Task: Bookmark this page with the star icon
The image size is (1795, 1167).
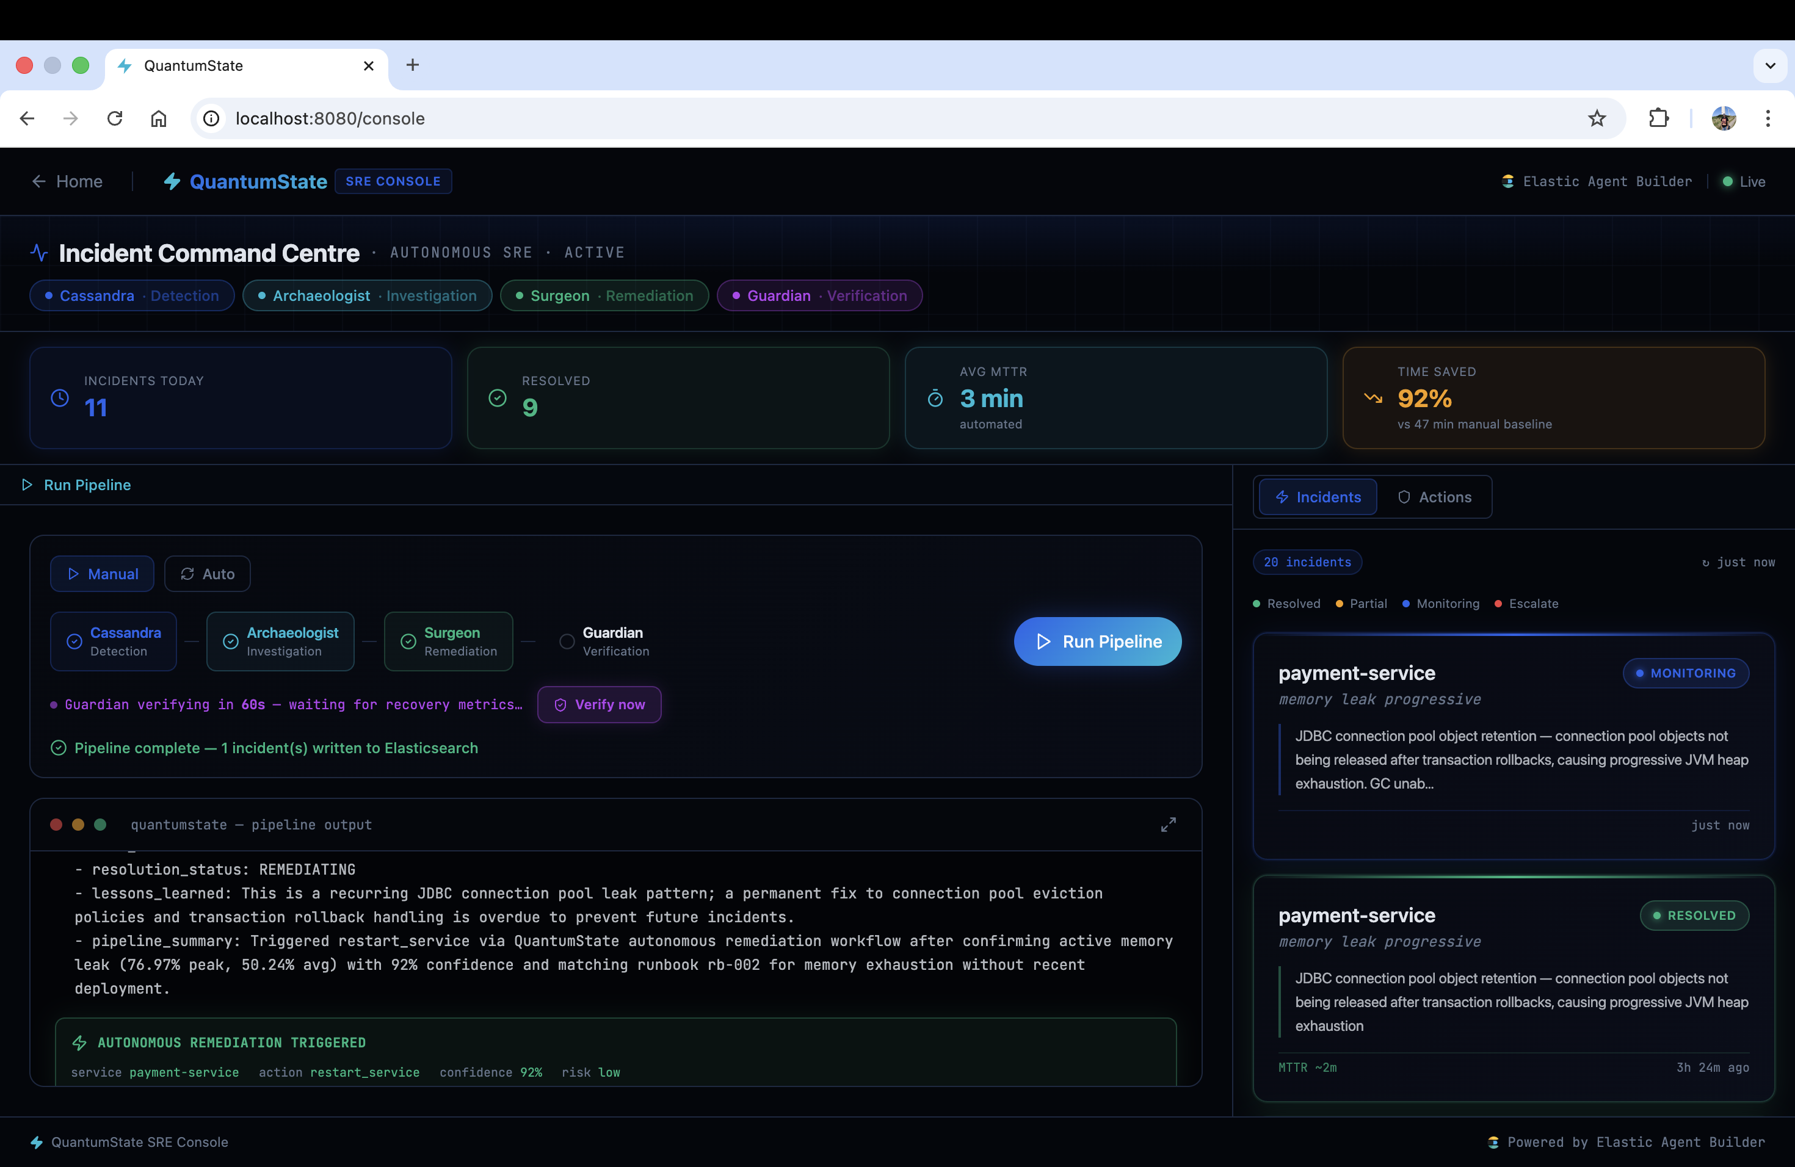Action: point(1597,118)
